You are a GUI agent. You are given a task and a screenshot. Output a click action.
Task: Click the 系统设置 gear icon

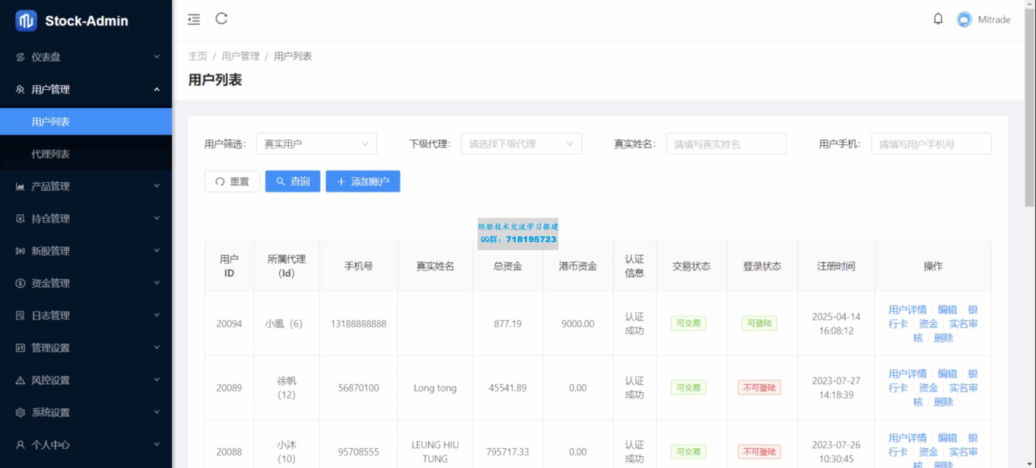pyautogui.click(x=20, y=413)
